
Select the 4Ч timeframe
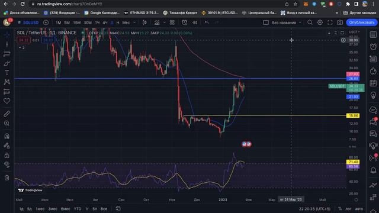tap(105, 22)
